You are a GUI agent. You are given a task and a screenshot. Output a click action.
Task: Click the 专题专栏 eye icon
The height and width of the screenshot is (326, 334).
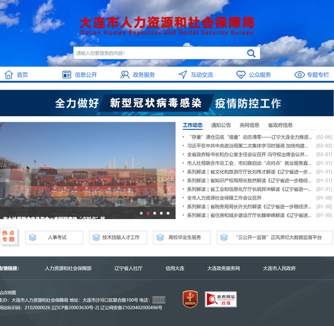(x=299, y=75)
